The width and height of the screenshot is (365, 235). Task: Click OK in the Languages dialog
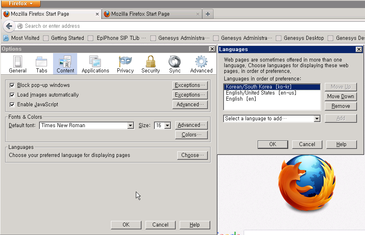[273, 144]
